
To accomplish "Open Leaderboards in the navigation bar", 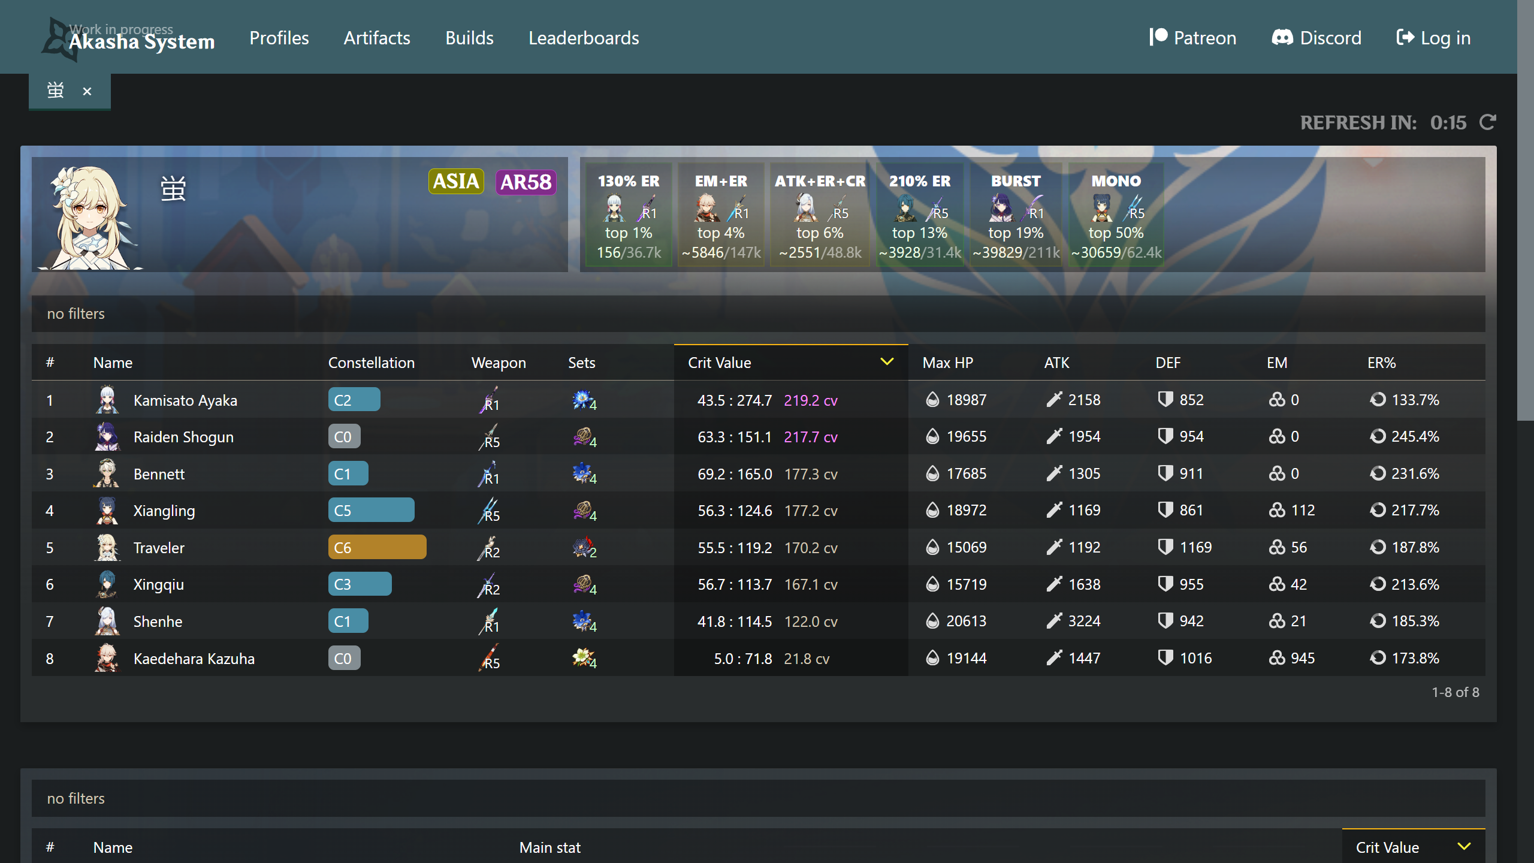I will [584, 38].
